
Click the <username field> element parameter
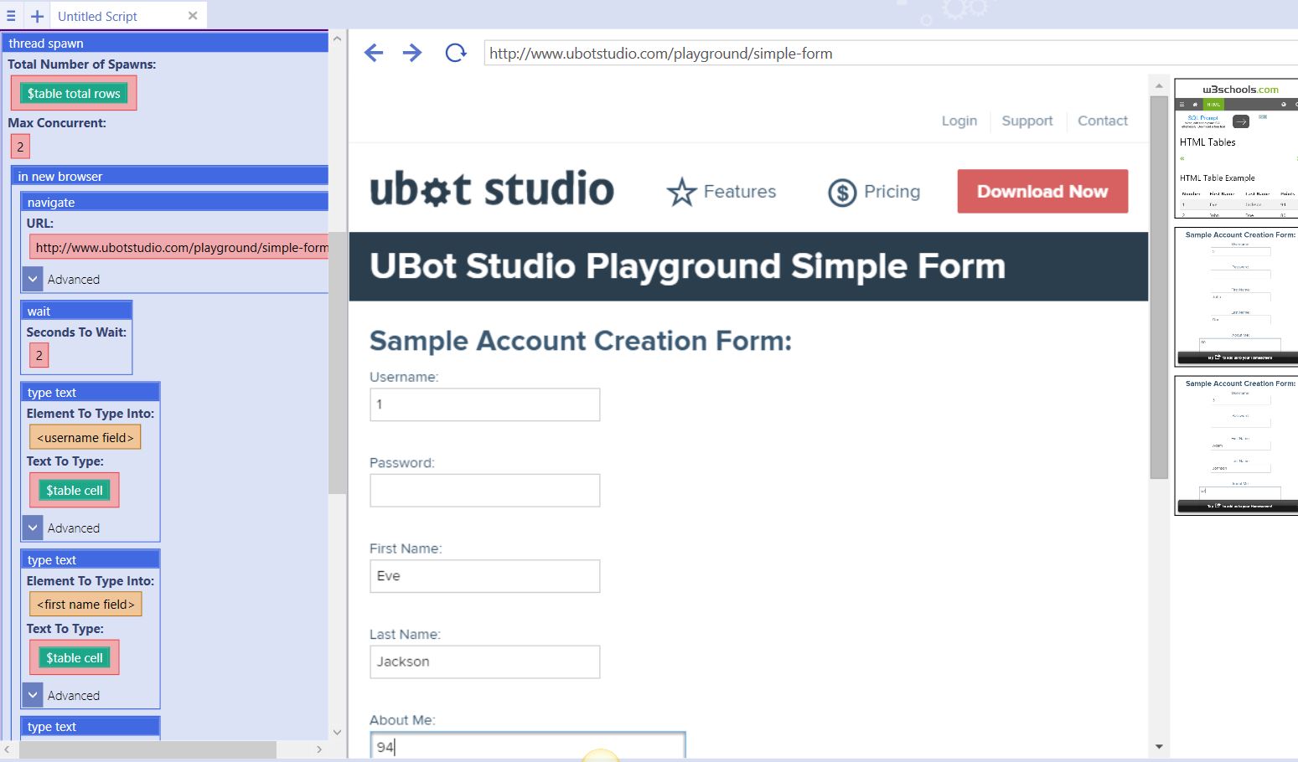(x=85, y=437)
